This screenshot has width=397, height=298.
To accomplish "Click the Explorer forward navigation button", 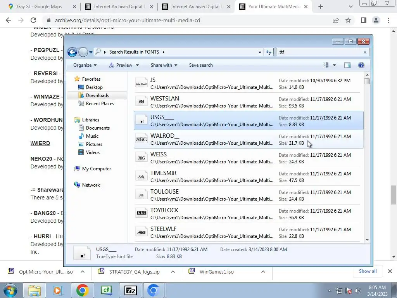I will click(x=83, y=52).
